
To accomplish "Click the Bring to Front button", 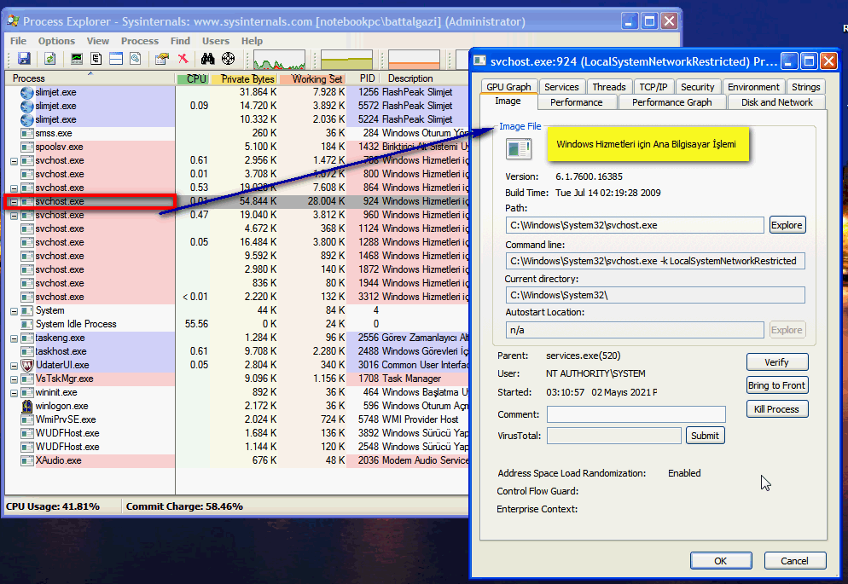I will click(x=777, y=385).
